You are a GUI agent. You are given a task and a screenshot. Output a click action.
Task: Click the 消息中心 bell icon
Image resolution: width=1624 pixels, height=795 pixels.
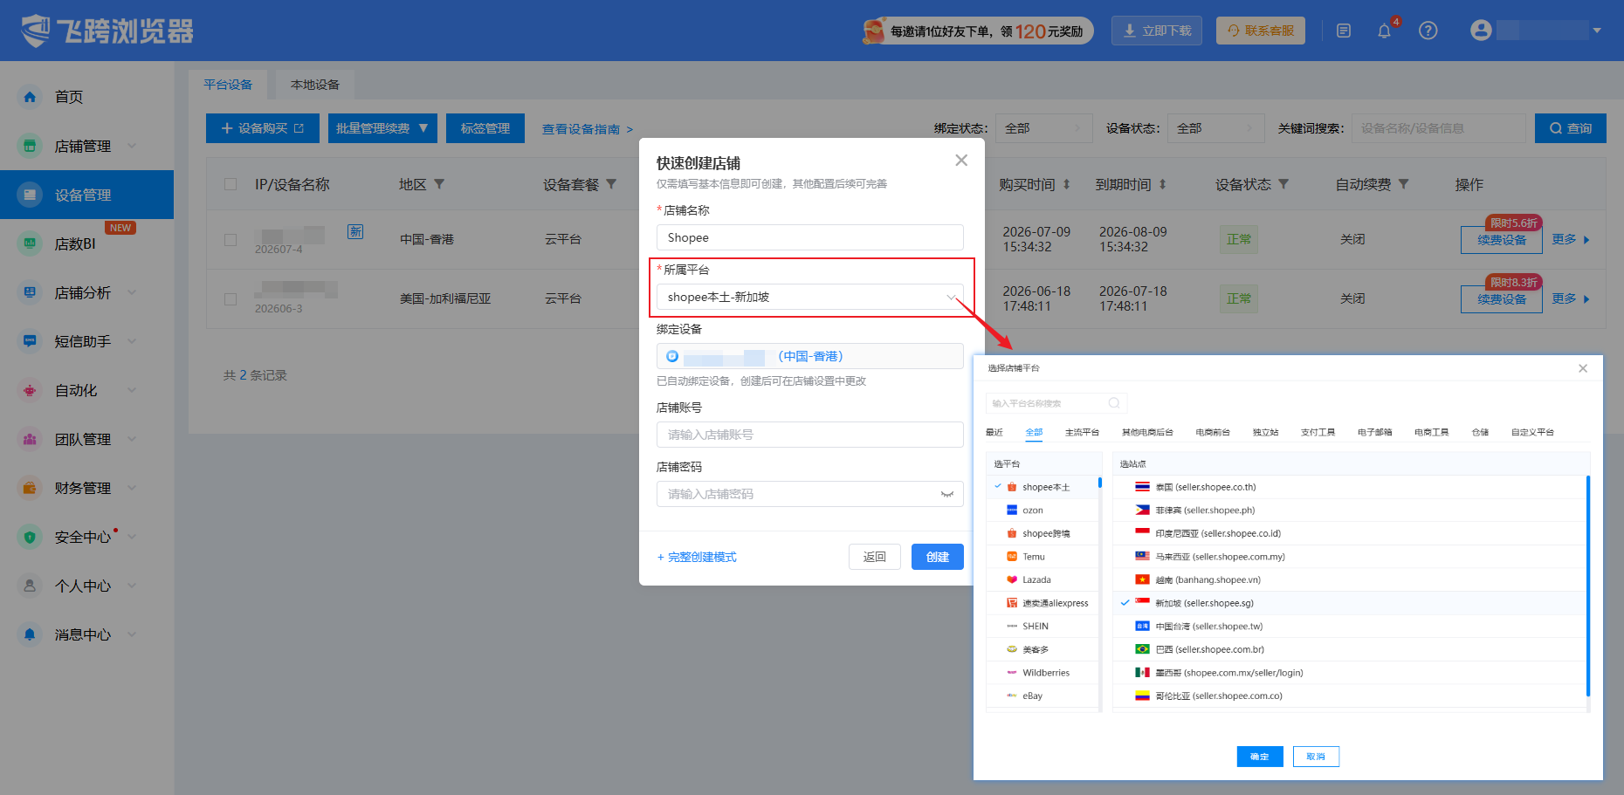(30, 634)
